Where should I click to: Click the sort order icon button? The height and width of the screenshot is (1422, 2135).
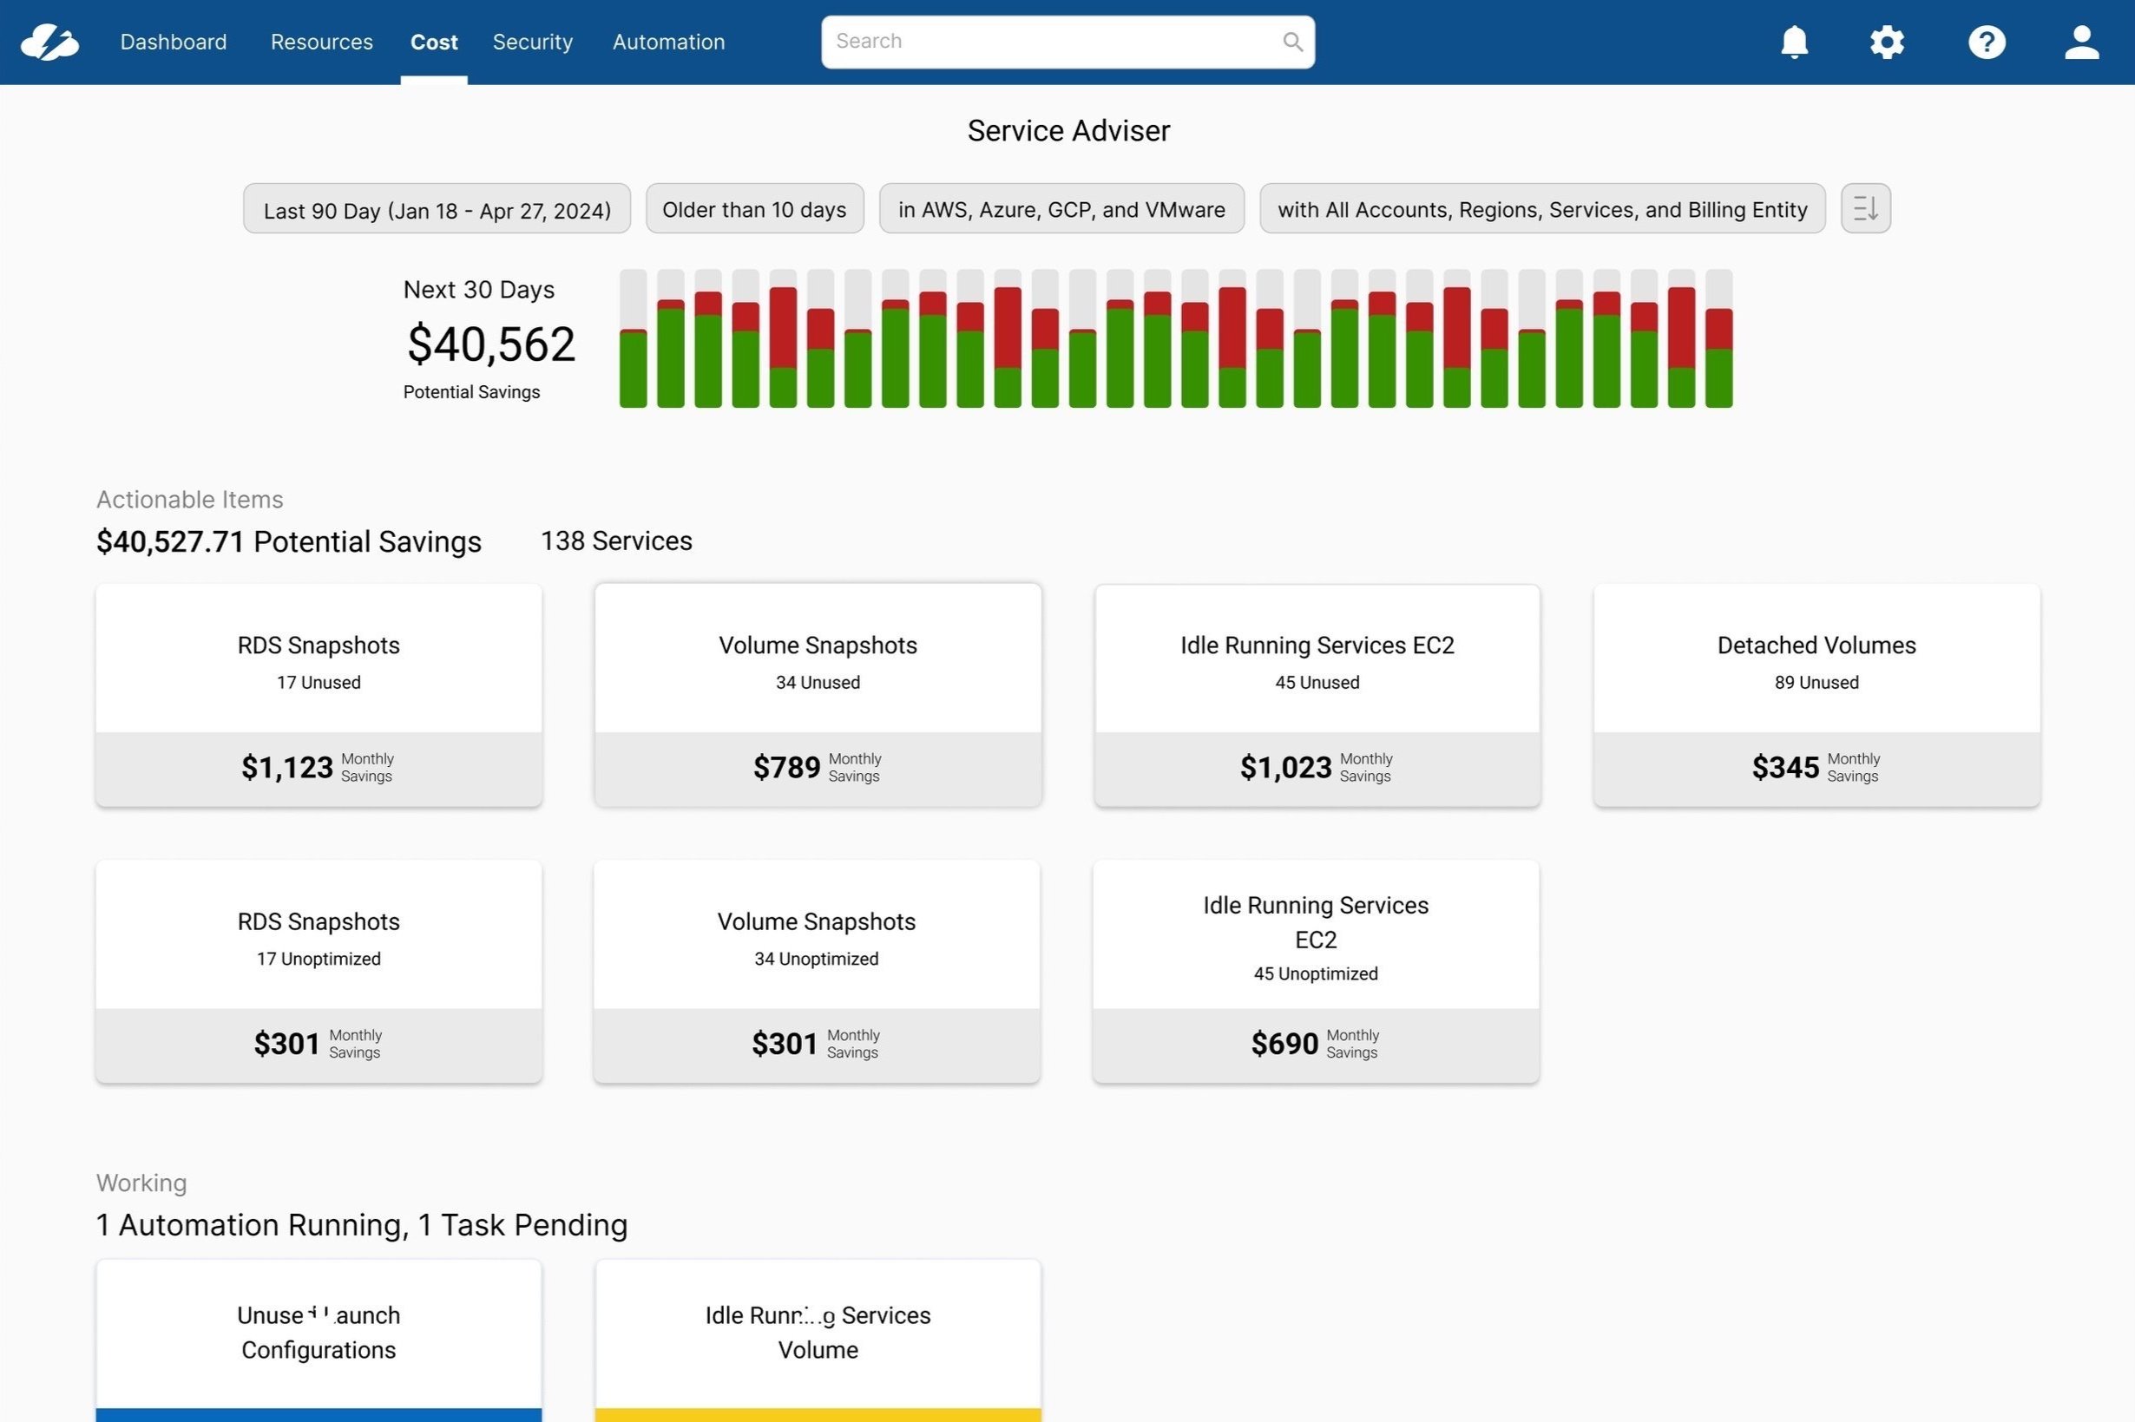1865,208
